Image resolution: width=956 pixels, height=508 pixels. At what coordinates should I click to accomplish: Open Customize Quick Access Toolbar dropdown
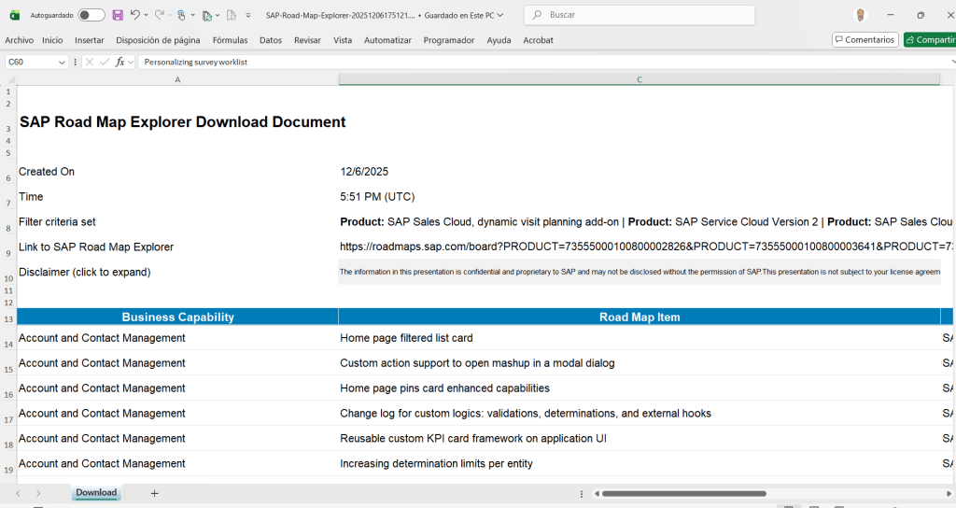click(248, 15)
